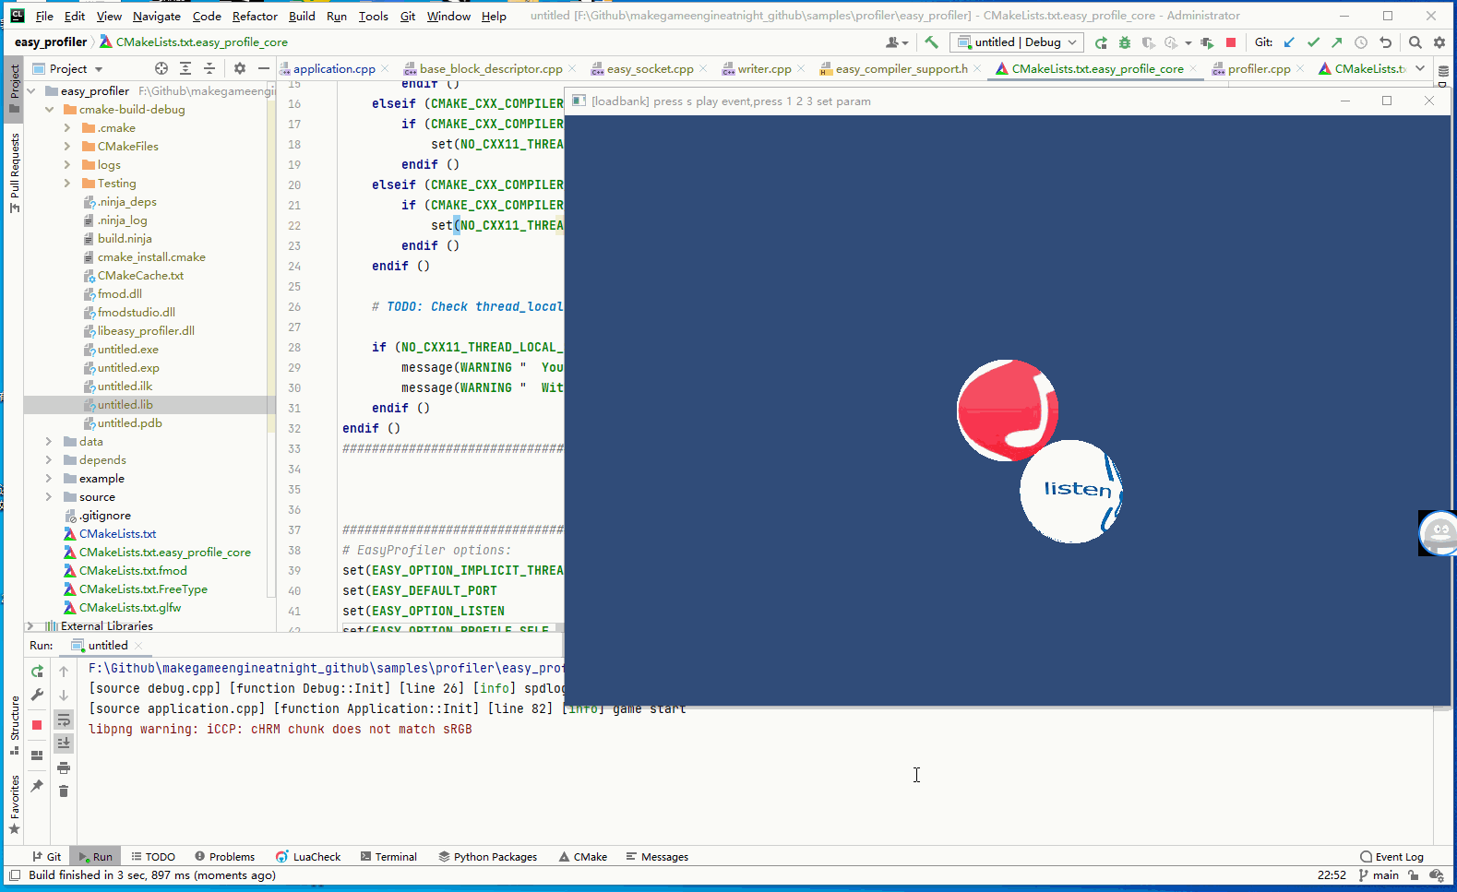
Task: Push commits with the Git green arrow
Action: point(1336,42)
